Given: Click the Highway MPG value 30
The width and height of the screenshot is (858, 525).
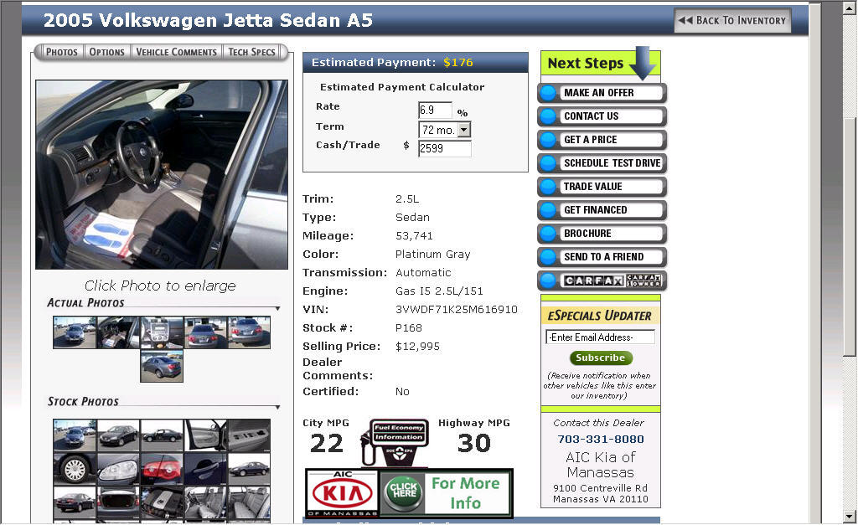Looking at the screenshot, I should [x=474, y=443].
